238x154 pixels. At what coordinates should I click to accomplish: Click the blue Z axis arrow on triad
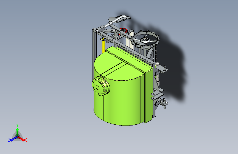14,139
